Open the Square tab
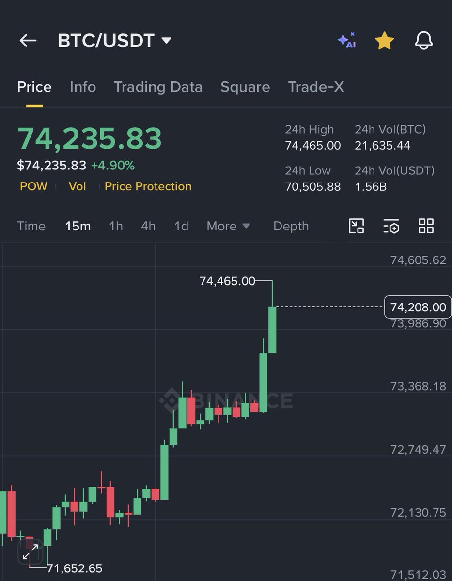Screen dimensions: 452x581 click(245, 87)
